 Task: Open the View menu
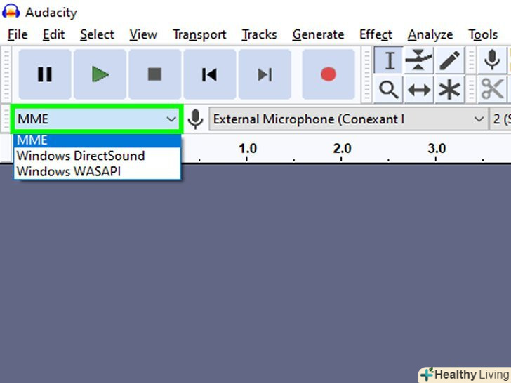pyautogui.click(x=143, y=34)
